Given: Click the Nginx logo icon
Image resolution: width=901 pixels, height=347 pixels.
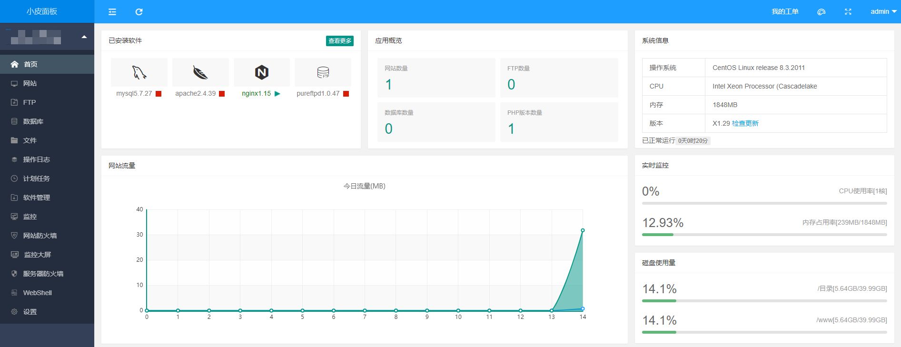Looking at the screenshot, I should 262,72.
